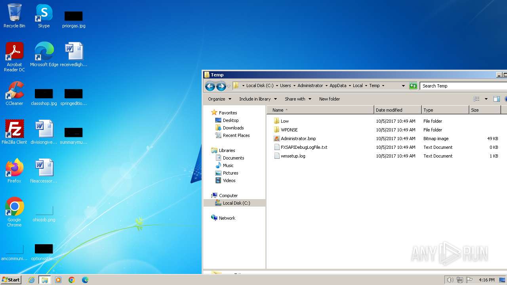Expand the Users breadcrumb arrow
This screenshot has height=285, width=507.
pos(294,86)
